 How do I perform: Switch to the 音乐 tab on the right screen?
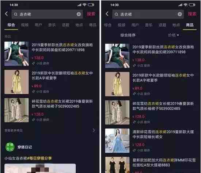tap(149, 25)
